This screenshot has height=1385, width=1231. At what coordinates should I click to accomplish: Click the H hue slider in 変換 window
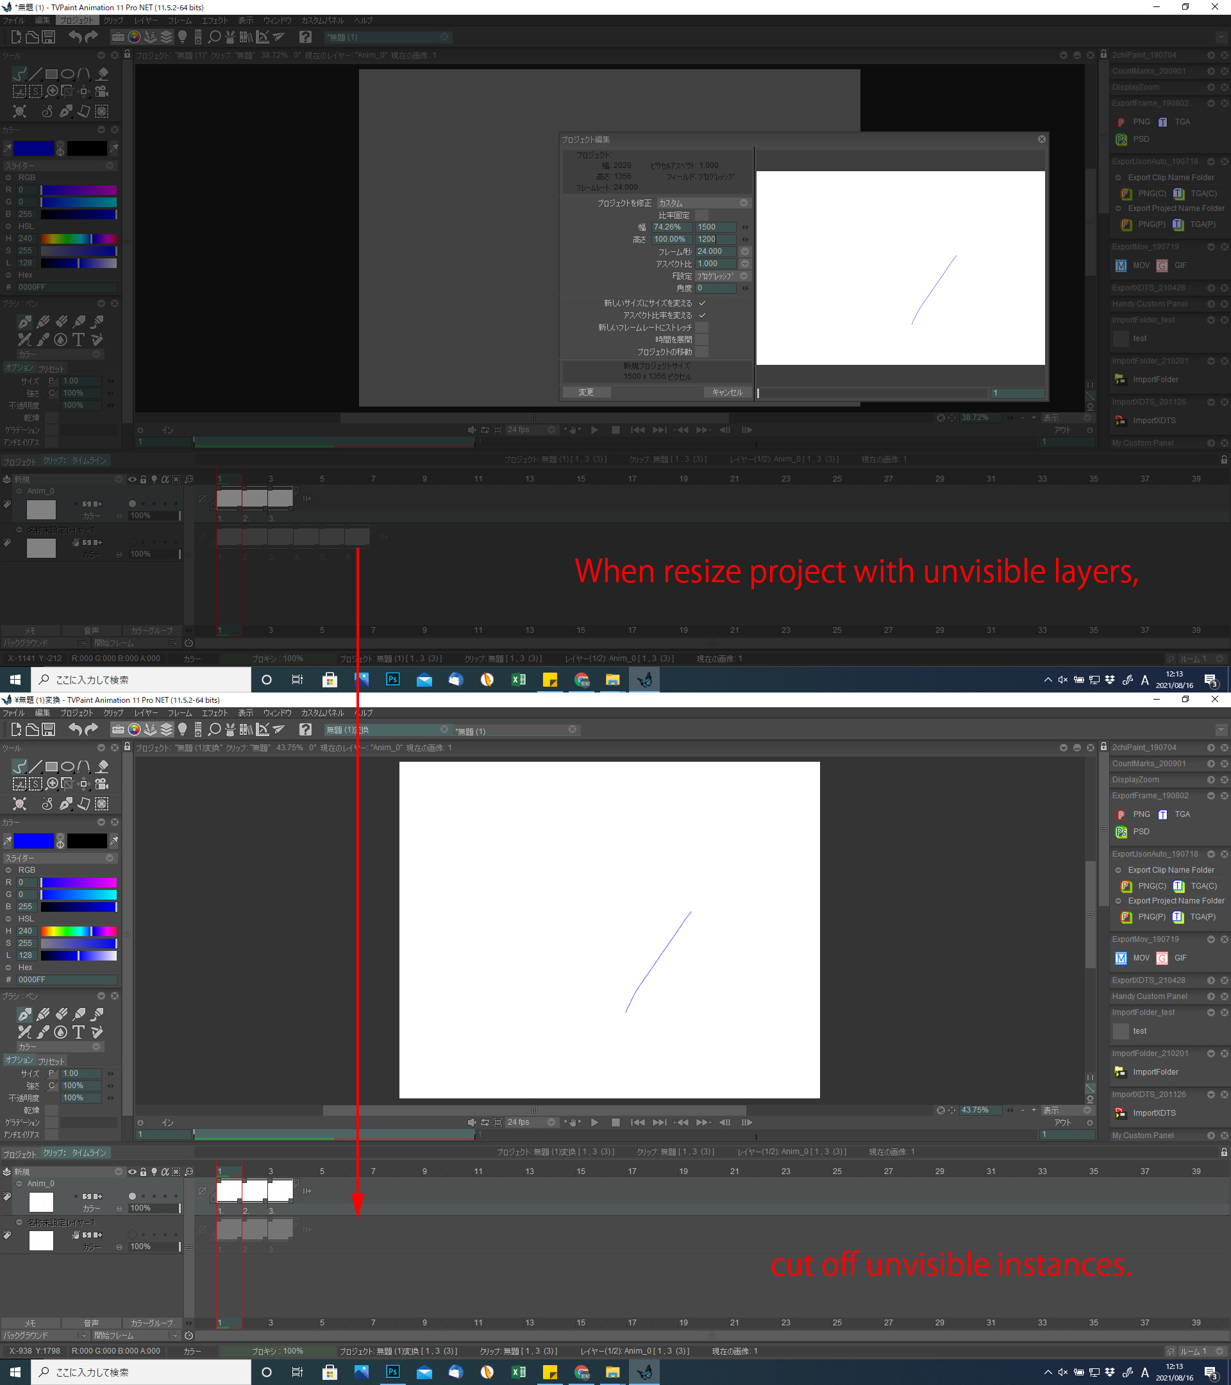click(x=79, y=931)
